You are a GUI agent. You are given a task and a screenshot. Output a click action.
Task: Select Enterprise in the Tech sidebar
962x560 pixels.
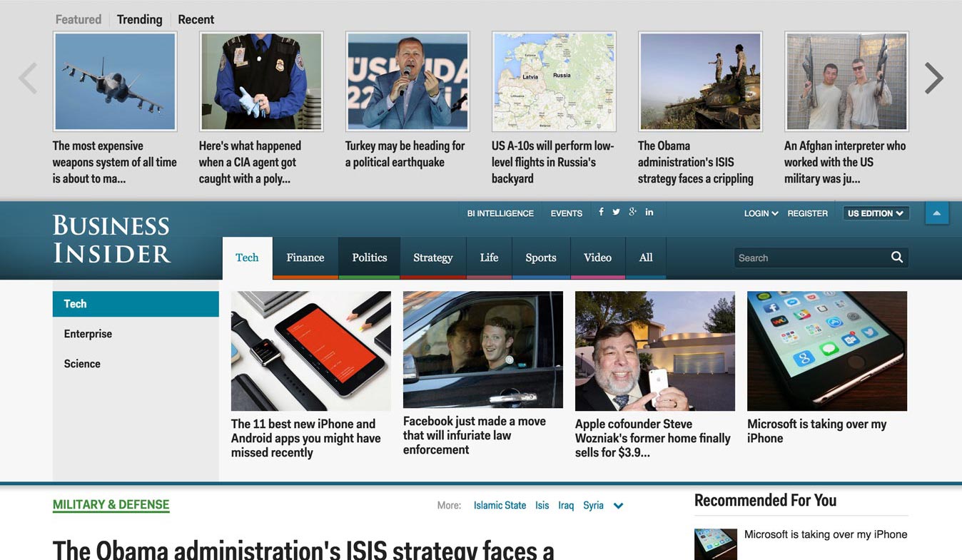[x=88, y=334]
